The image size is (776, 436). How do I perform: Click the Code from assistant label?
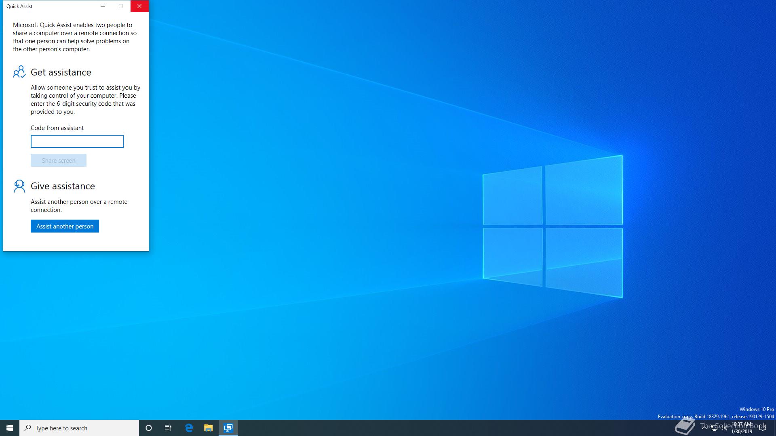57,128
